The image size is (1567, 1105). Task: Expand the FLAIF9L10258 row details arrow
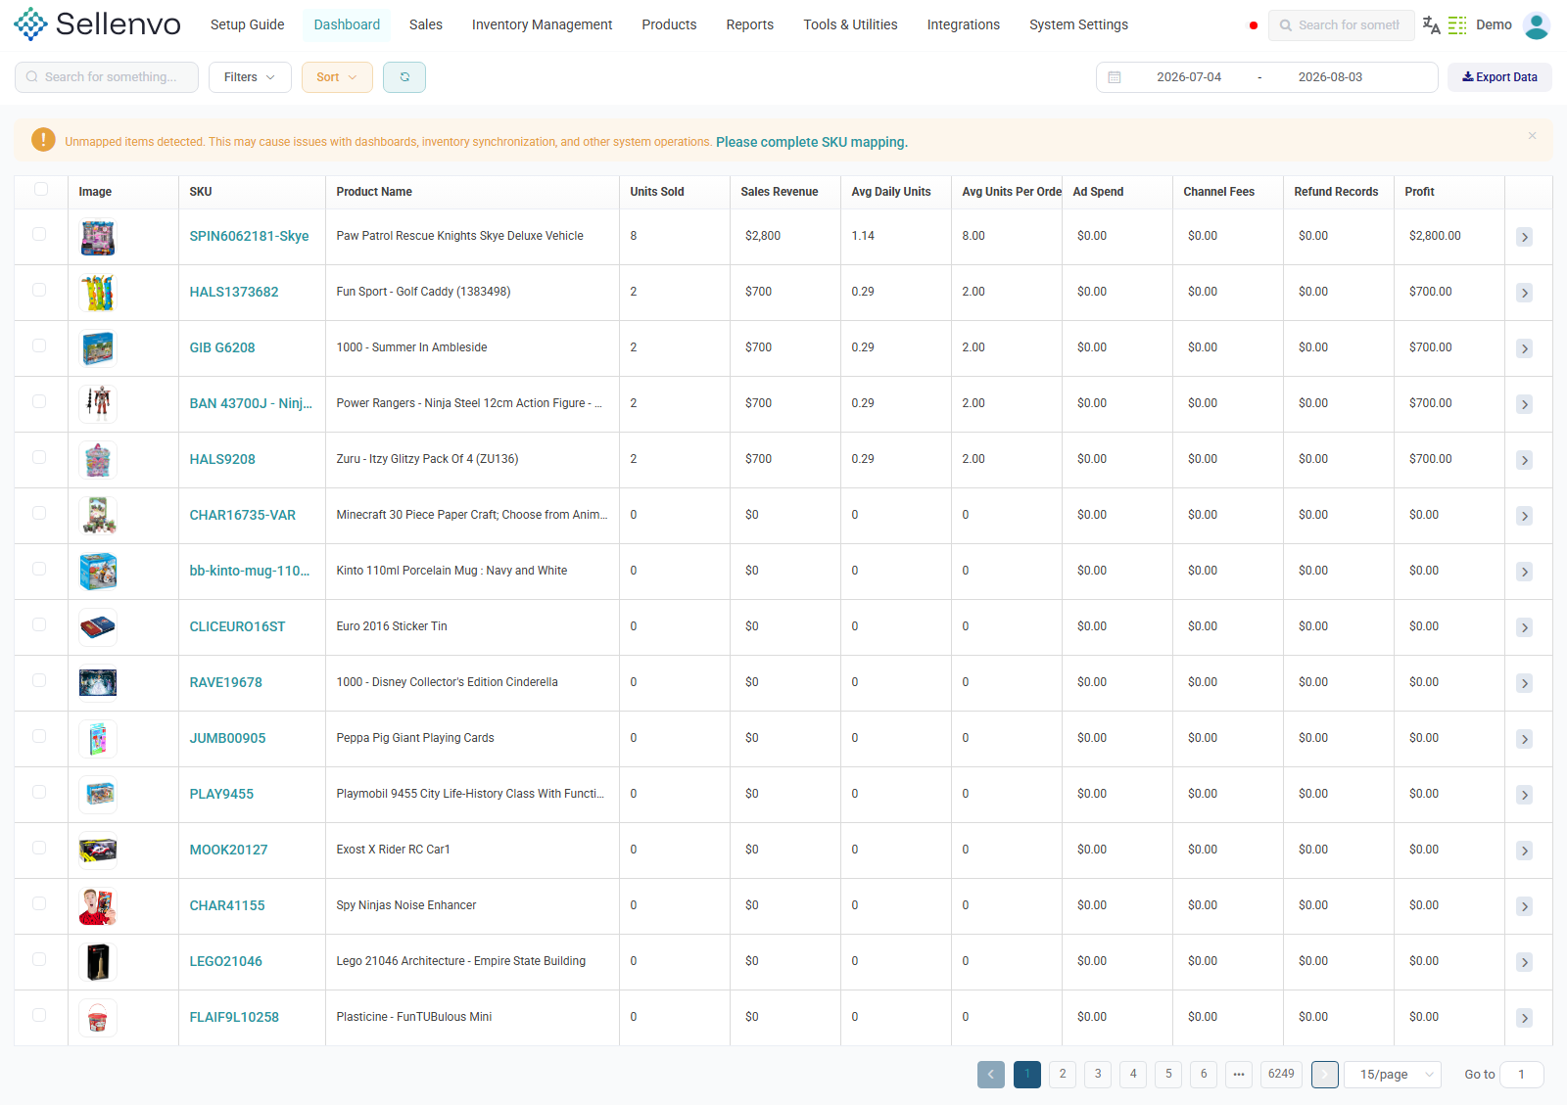[1524, 1018]
